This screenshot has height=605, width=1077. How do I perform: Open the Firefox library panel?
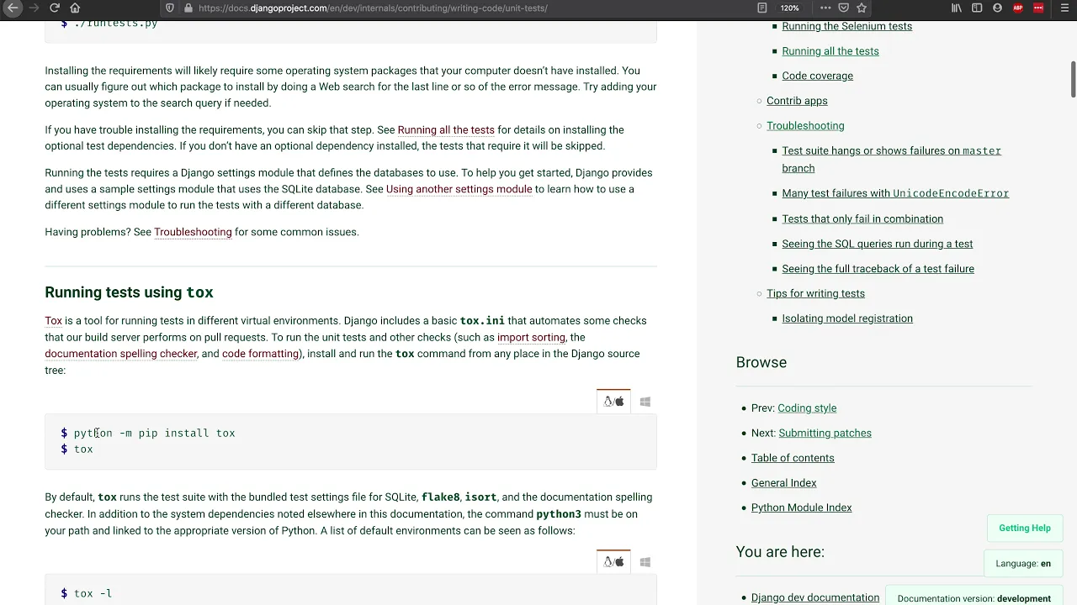pos(957,8)
